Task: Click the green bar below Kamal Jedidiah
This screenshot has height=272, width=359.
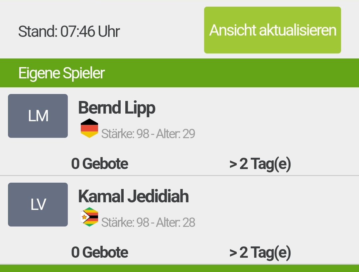Action: click(x=179, y=269)
